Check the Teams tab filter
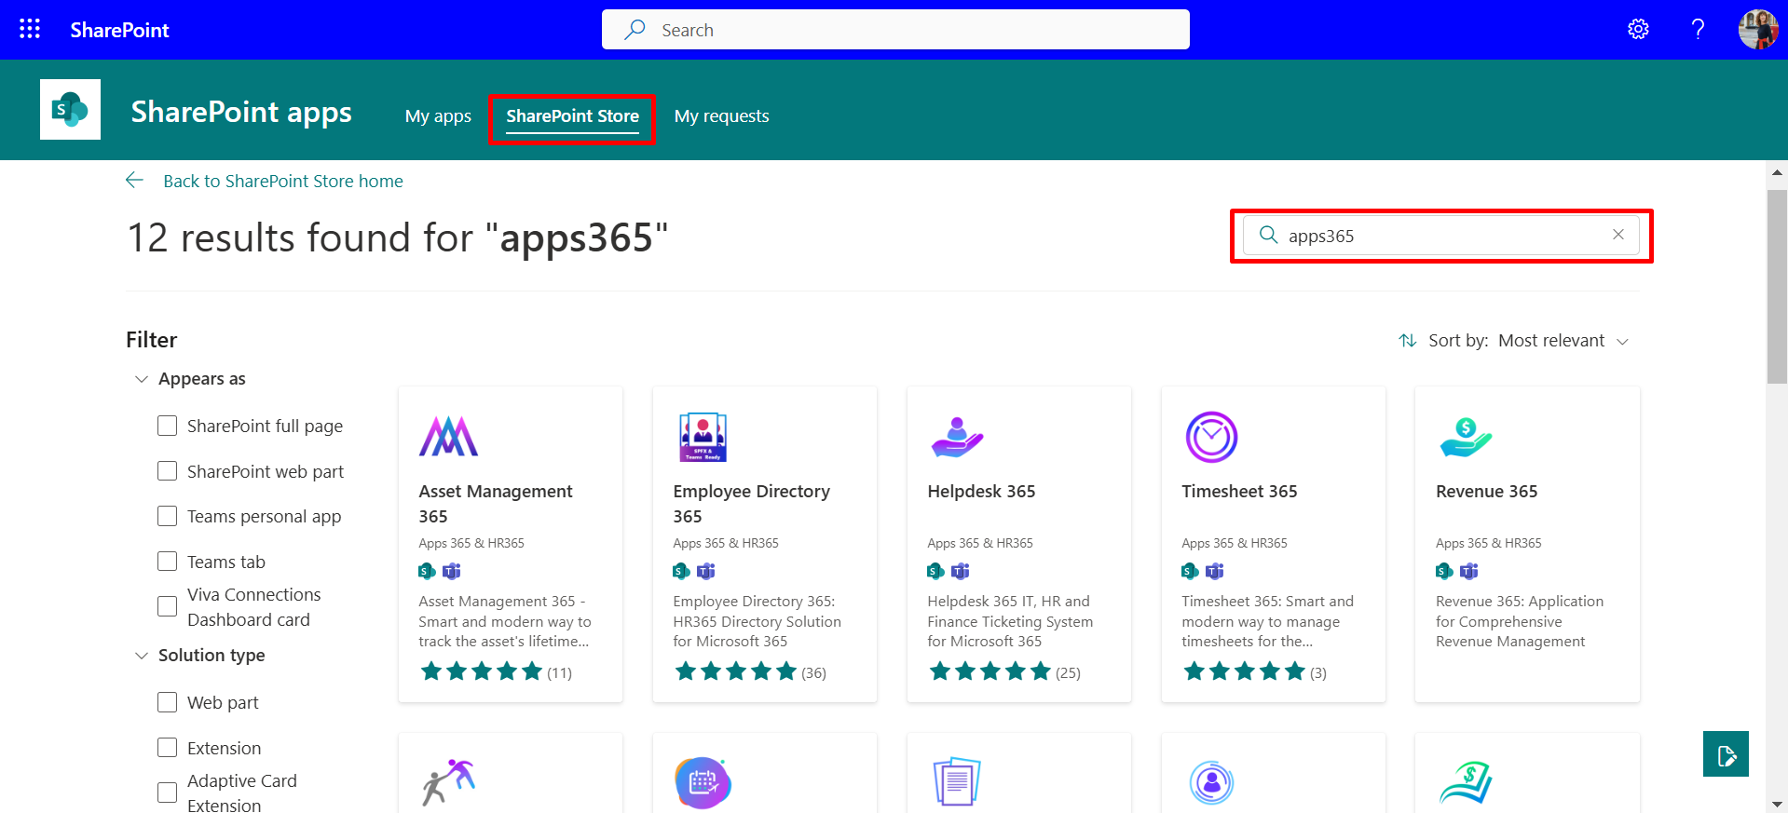This screenshot has width=1788, height=813. [167, 562]
